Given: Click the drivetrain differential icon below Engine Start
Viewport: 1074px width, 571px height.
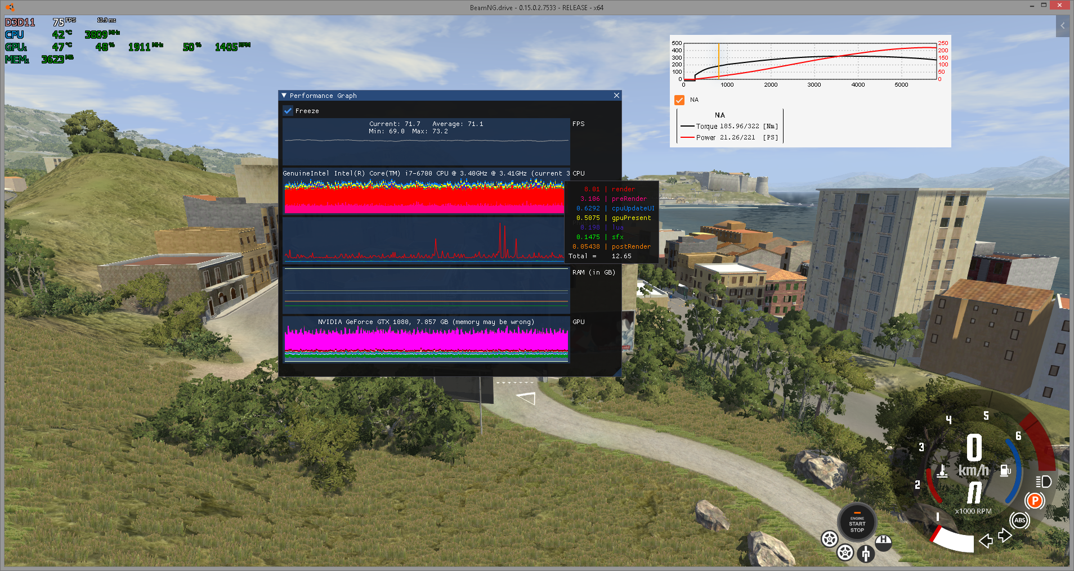Looking at the screenshot, I should pos(866,554).
